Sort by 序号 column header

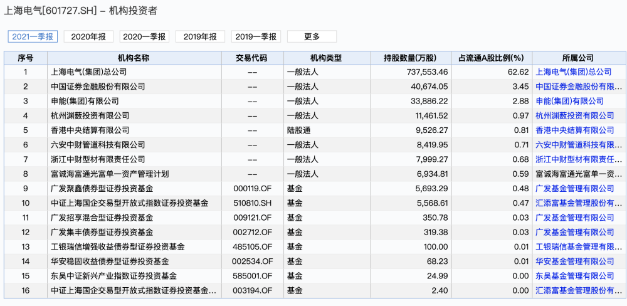coord(26,58)
